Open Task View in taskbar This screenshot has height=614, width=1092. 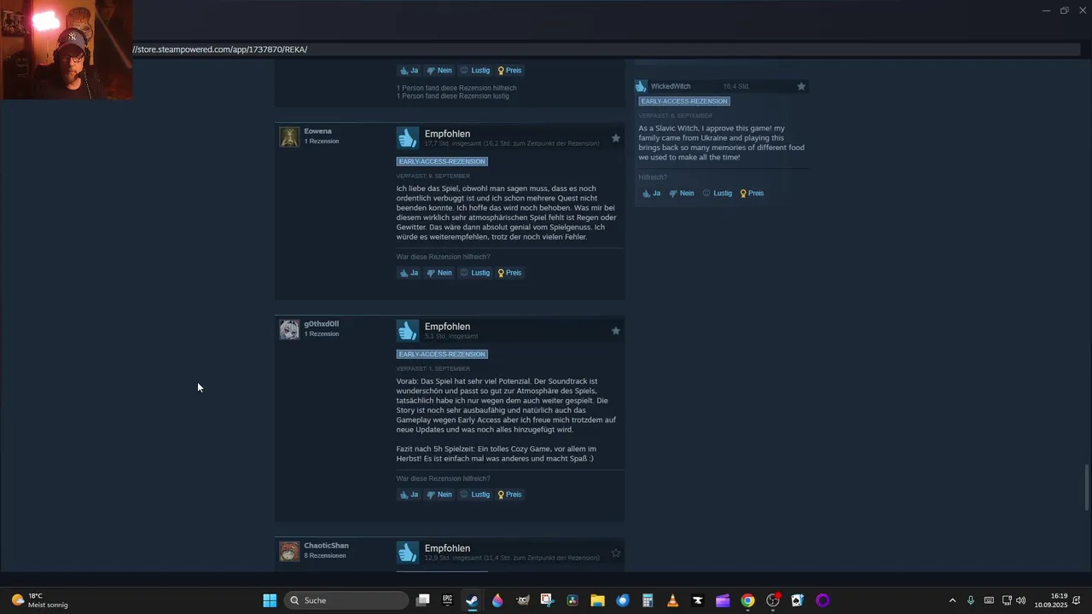pos(422,600)
